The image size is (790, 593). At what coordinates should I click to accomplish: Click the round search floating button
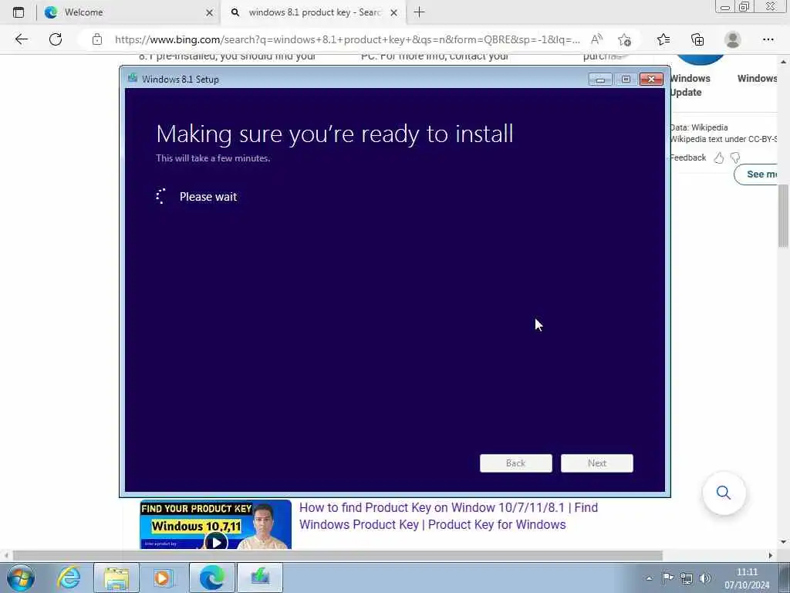pyautogui.click(x=724, y=493)
